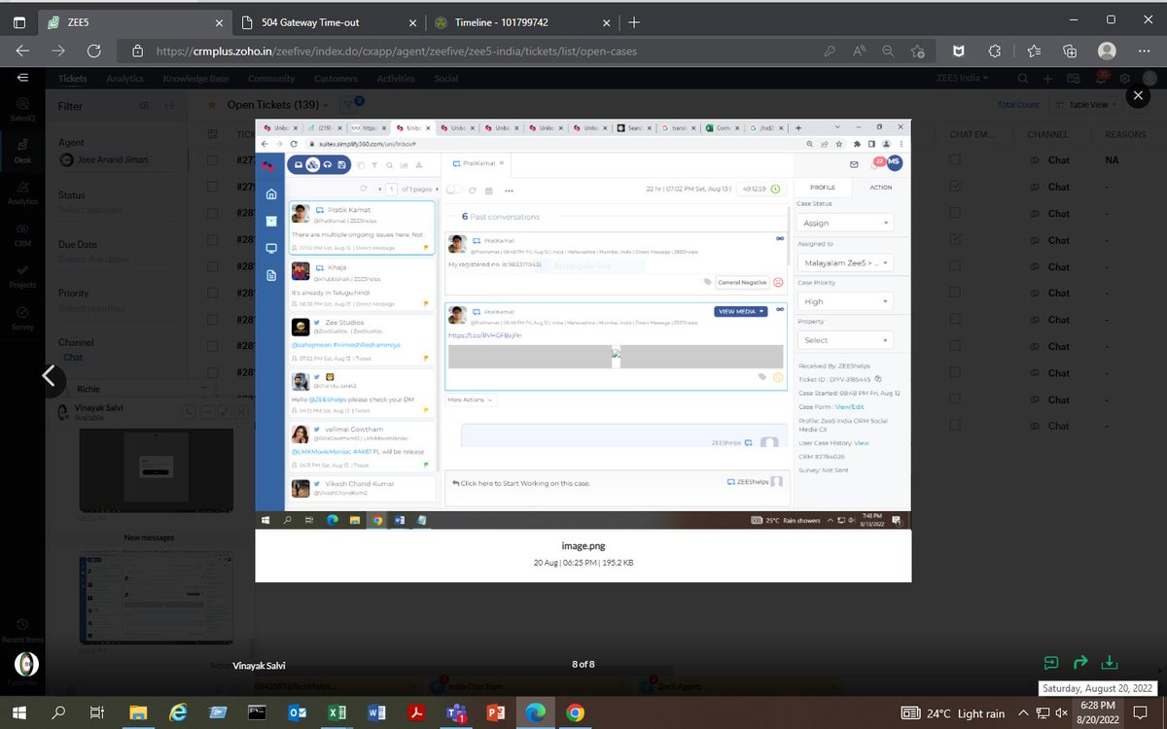Click the Total Count link
Viewport: 1167px width, 729px height.
(x=1018, y=105)
